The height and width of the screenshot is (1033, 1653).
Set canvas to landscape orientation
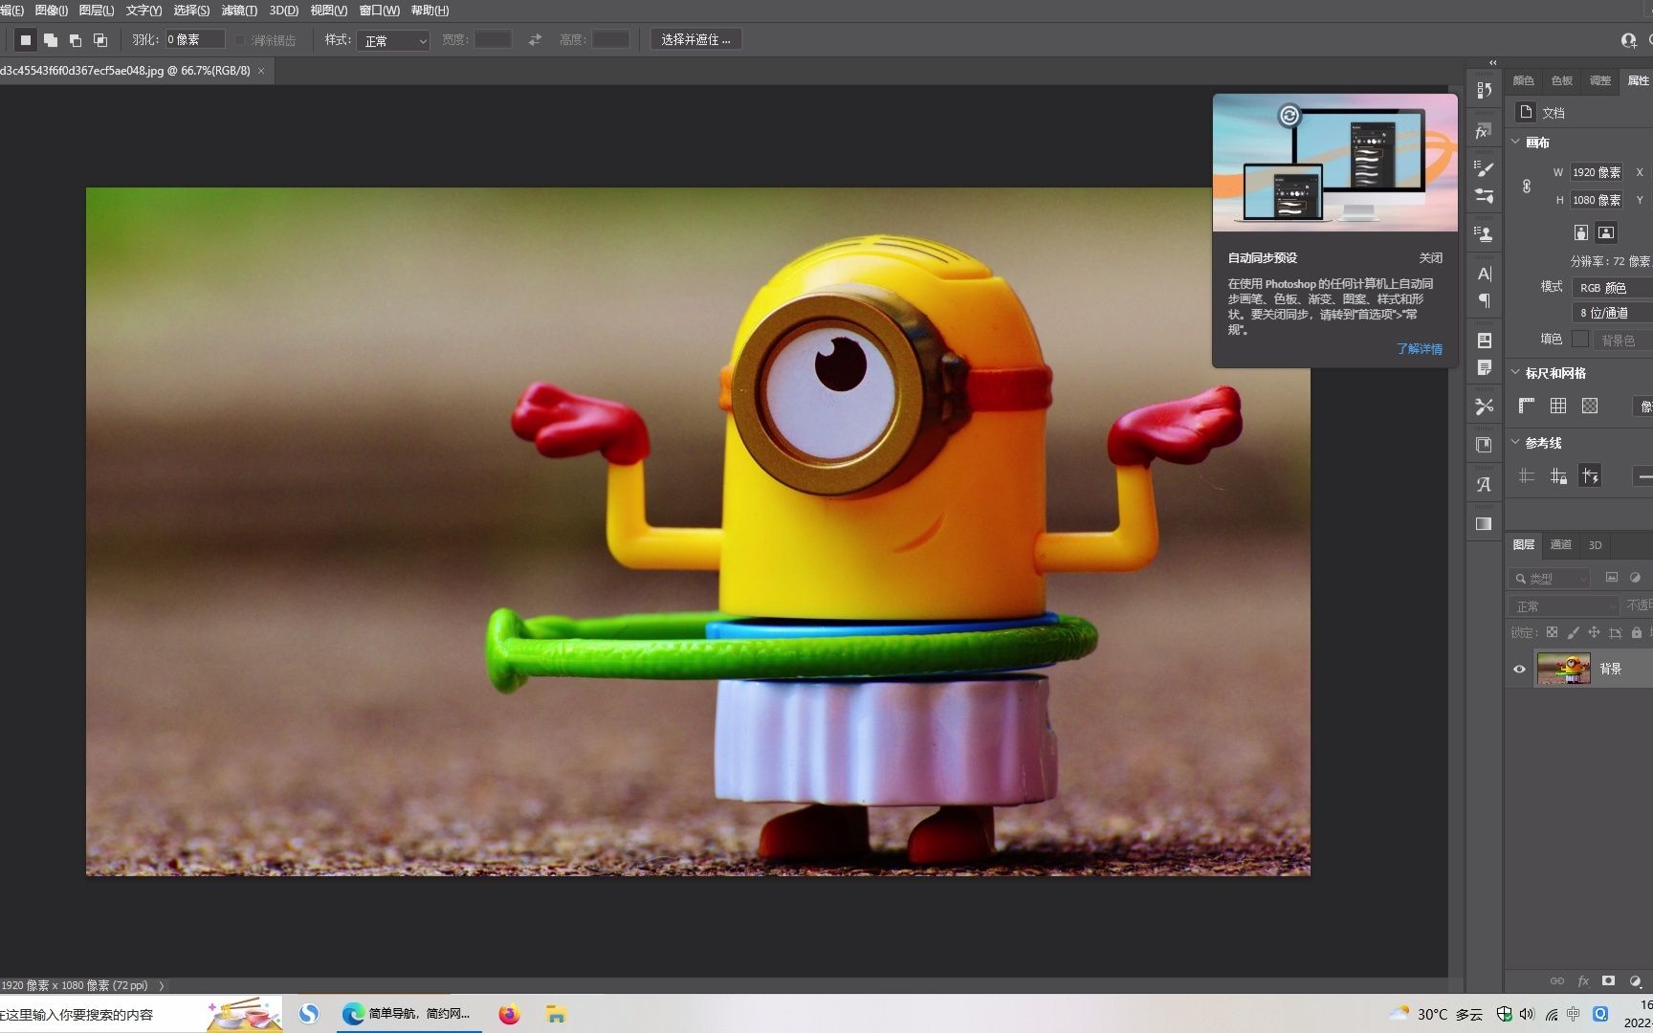[x=1606, y=232]
